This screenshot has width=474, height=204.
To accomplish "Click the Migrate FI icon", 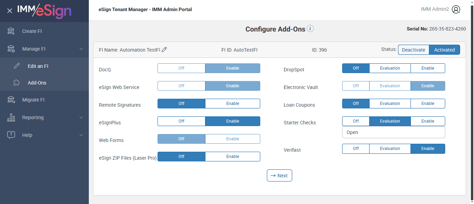I will tap(11, 100).
